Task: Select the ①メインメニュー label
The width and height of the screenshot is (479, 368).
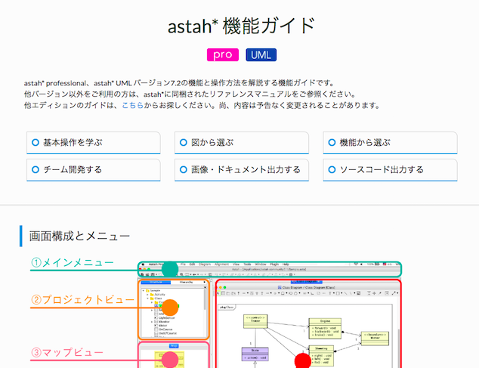Action: [72, 263]
